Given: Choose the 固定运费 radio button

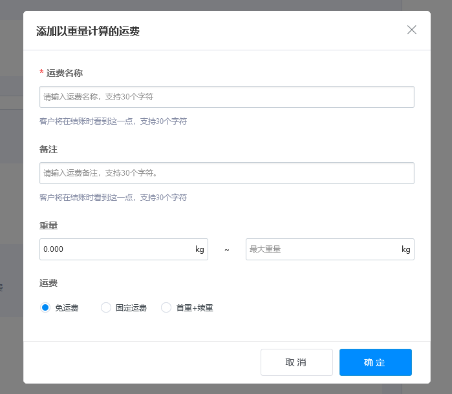Looking at the screenshot, I should 106,308.
